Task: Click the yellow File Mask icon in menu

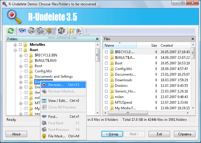Action: 44,136
